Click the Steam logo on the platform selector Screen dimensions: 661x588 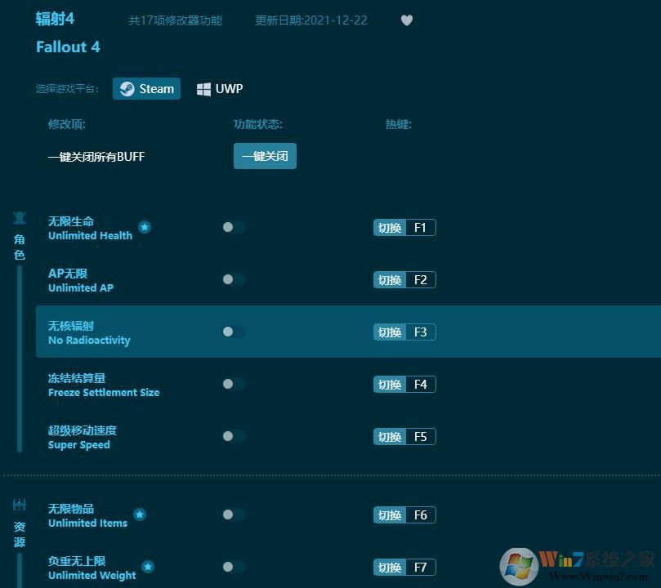[127, 88]
